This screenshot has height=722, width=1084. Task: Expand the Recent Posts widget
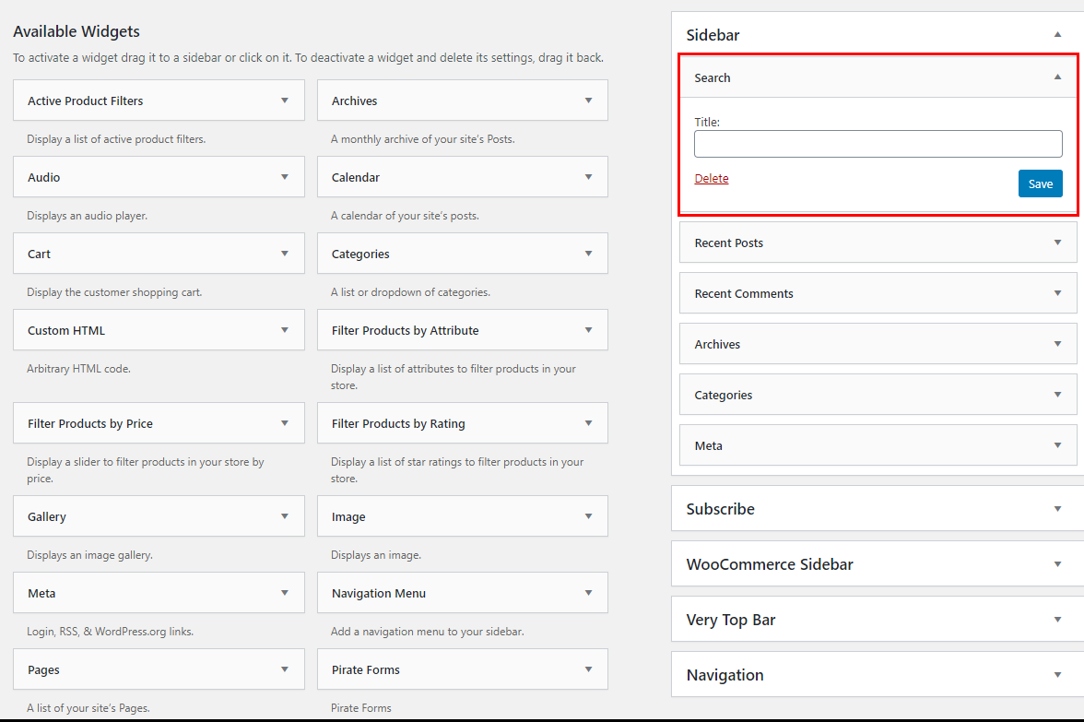click(1057, 243)
